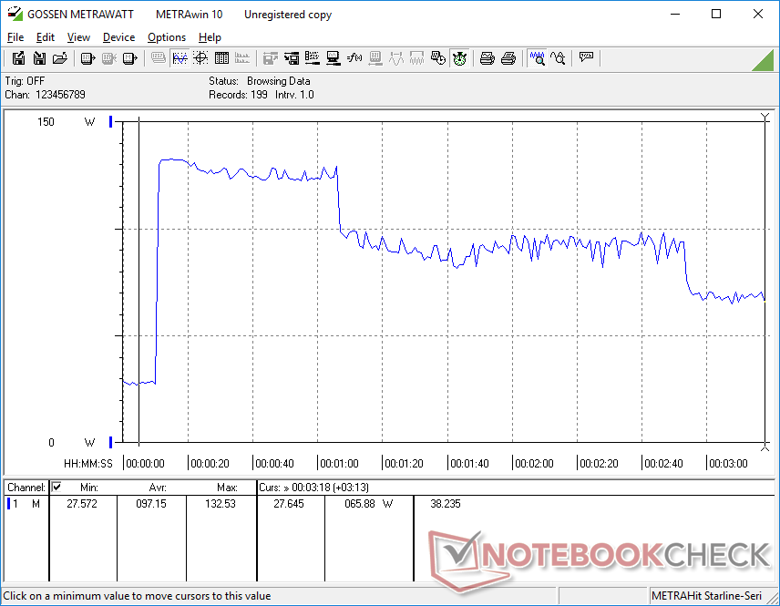Open the Device menu
780x606 pixels.
118,37
